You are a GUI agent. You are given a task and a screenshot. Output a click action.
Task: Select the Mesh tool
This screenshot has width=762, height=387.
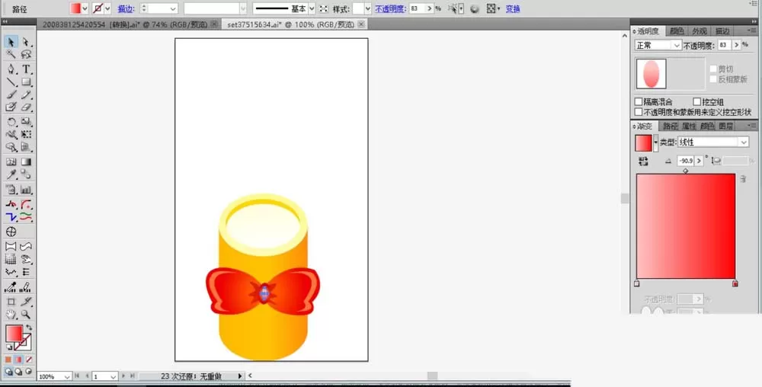11,162
